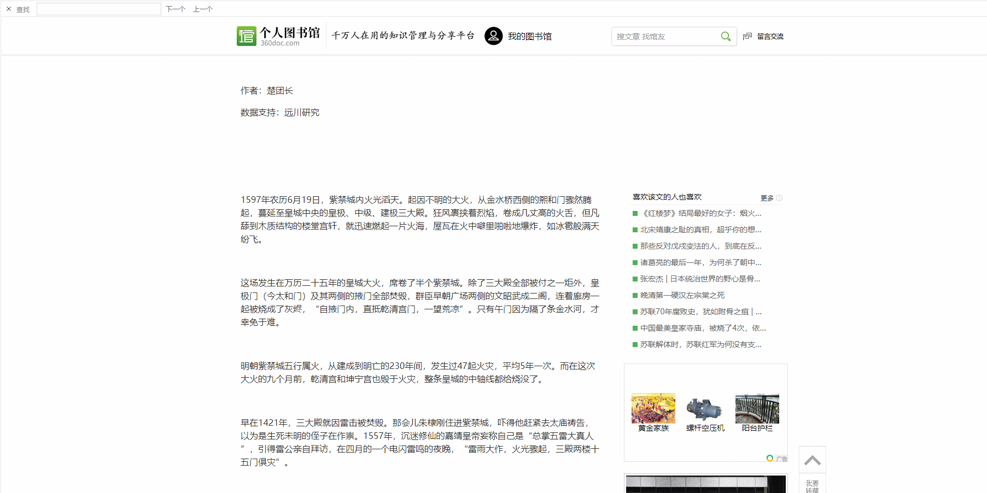Click 上一个 to find the previous match

202,9
